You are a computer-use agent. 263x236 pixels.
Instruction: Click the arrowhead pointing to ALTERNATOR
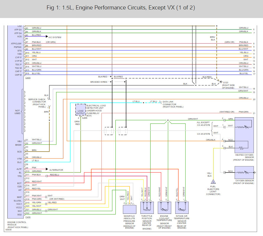tap(47, 169)
